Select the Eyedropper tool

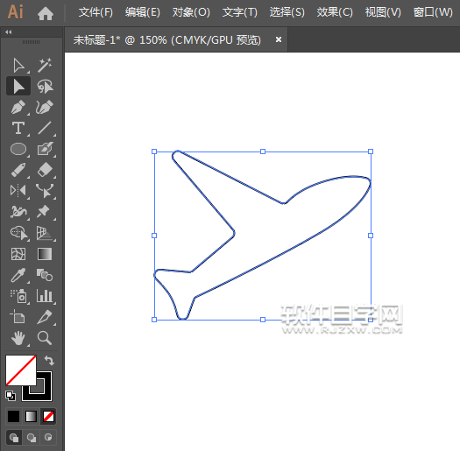18,275
